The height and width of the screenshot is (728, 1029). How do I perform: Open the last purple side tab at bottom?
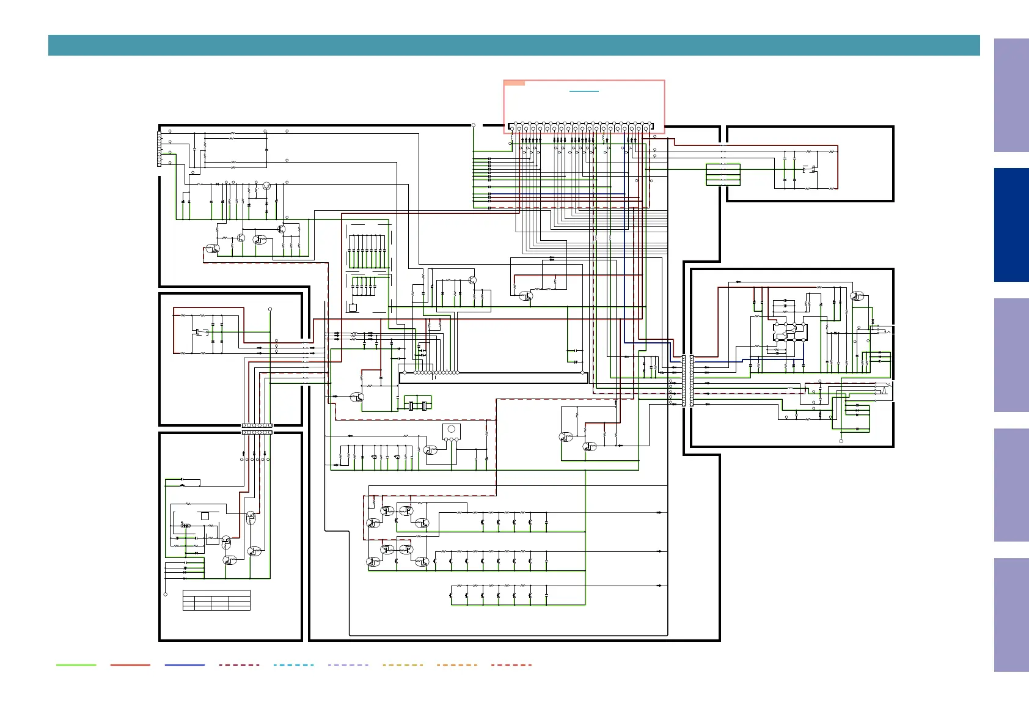tap(1011, 615)
